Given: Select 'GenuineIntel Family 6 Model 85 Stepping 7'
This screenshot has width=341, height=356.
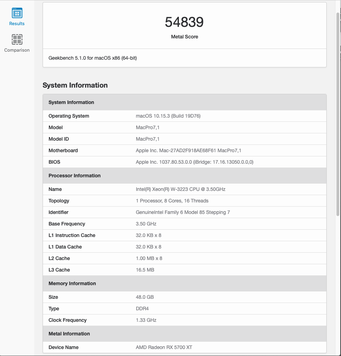Looking at the screenshot, I should (x=183, y=212).
